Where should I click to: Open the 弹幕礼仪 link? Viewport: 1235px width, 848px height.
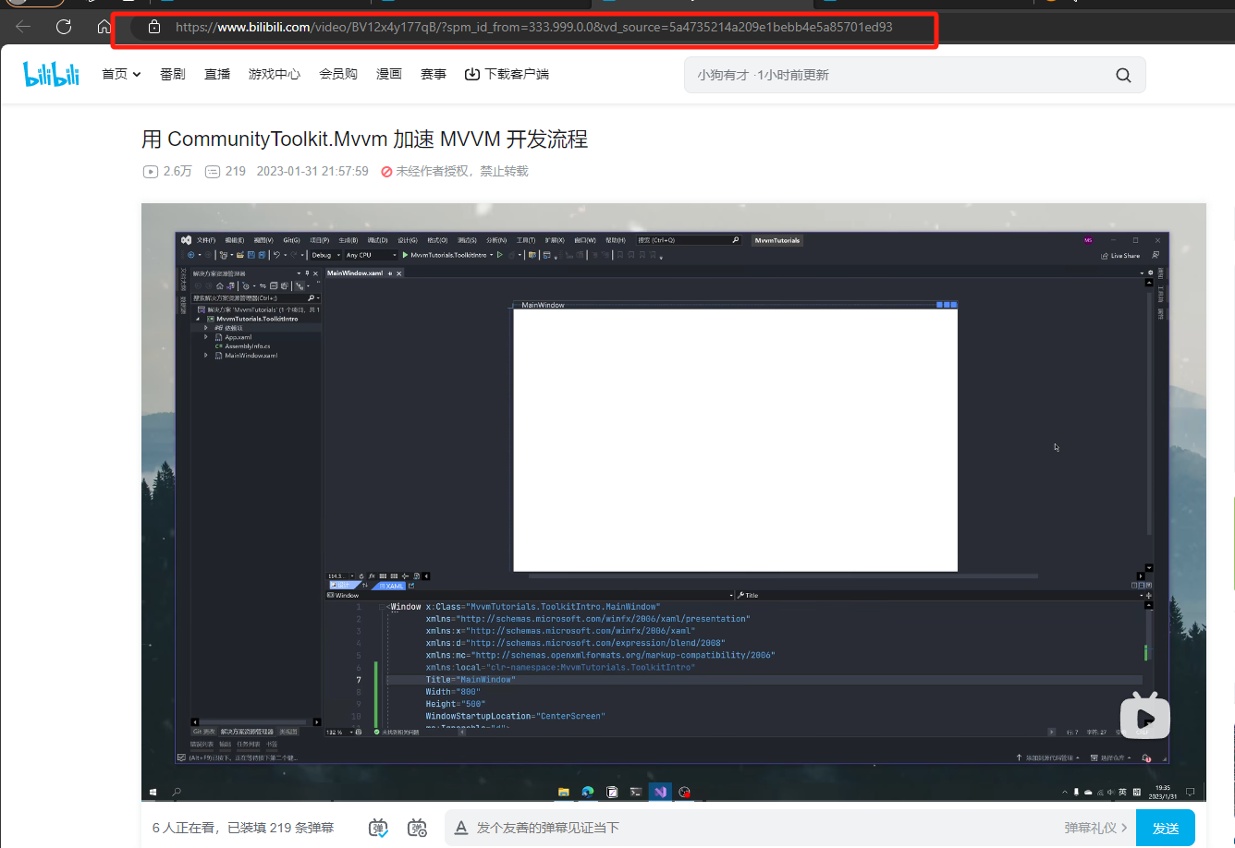(x=1096, y=829)
